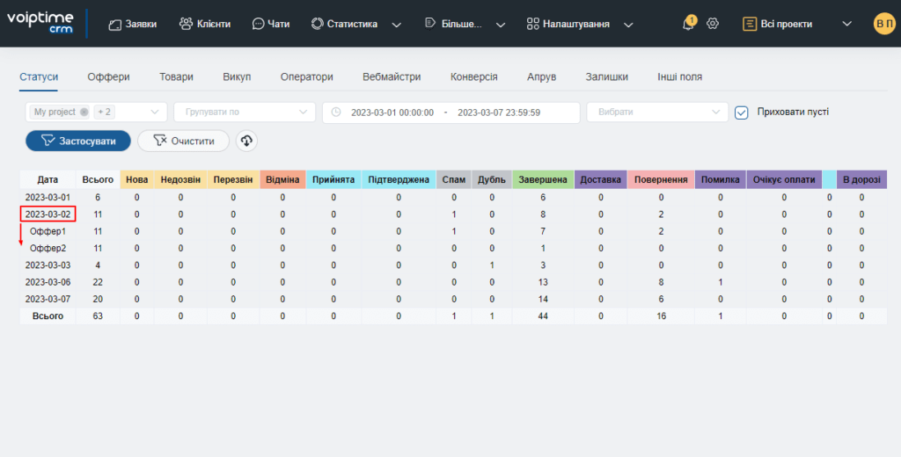The height and width of the screenshot is (457, 901).
Task: Click the Клієнти people icon
Action: [186, 24]
